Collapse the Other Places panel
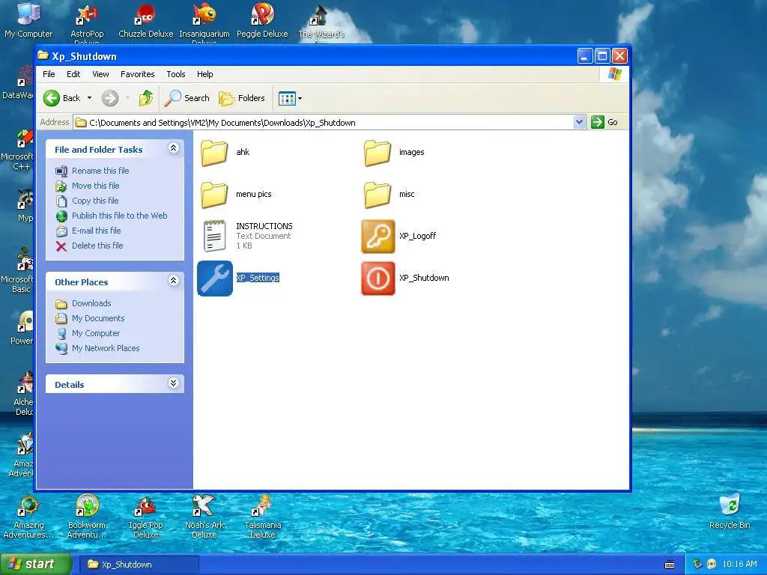Image resolution: width=767 pixels, height=575 pixels. (x=173, y=281)
